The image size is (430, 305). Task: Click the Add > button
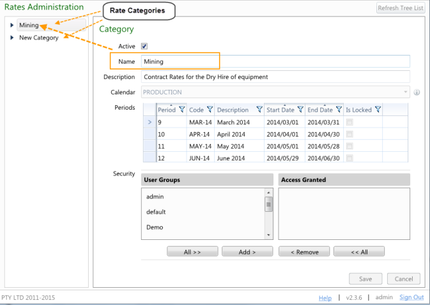[247, 251]
